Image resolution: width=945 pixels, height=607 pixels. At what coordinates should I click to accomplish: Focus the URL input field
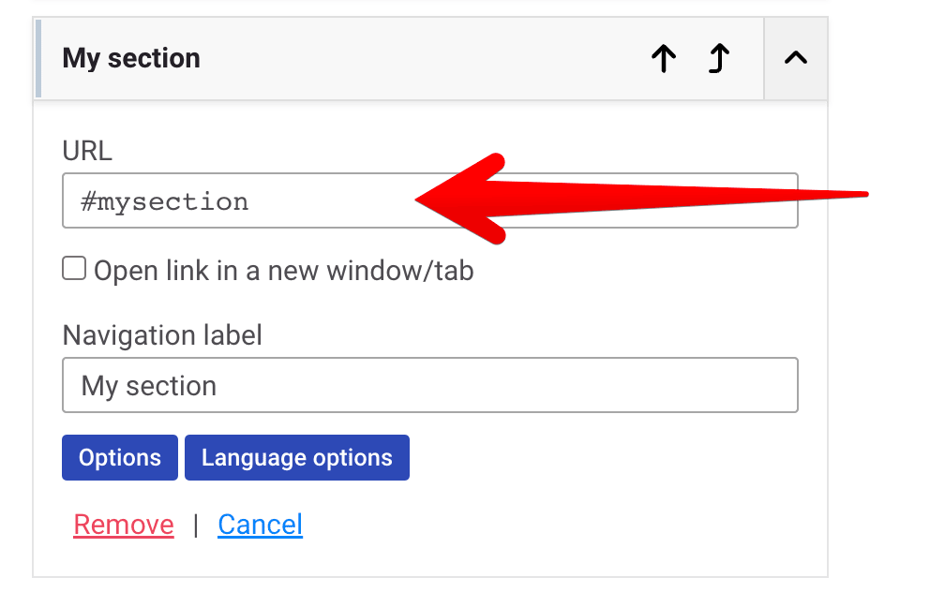430,200
